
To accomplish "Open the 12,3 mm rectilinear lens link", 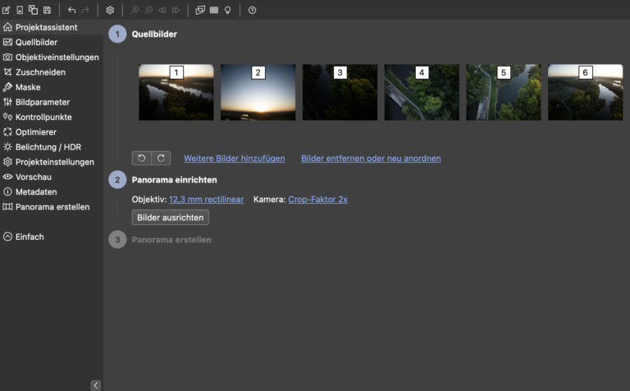I will [206, 200].
